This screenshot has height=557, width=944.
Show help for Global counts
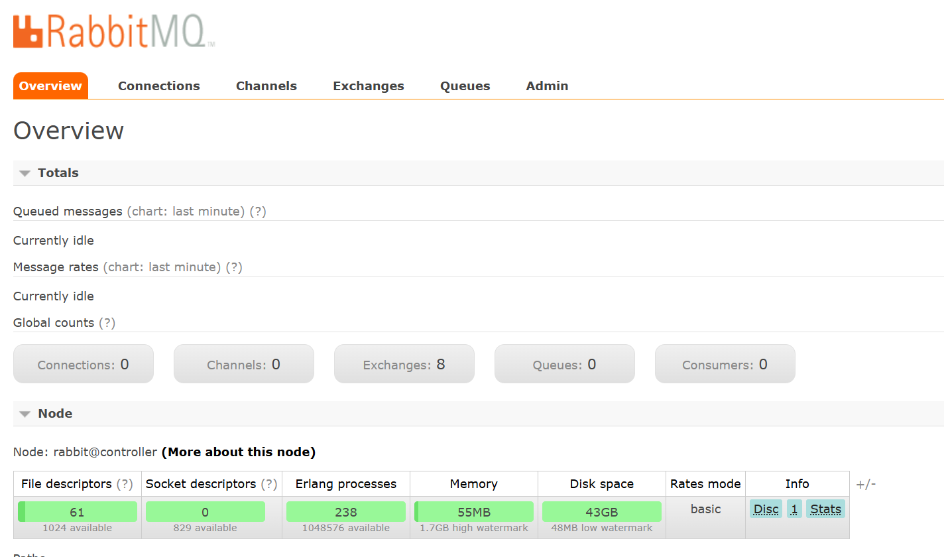107,323
